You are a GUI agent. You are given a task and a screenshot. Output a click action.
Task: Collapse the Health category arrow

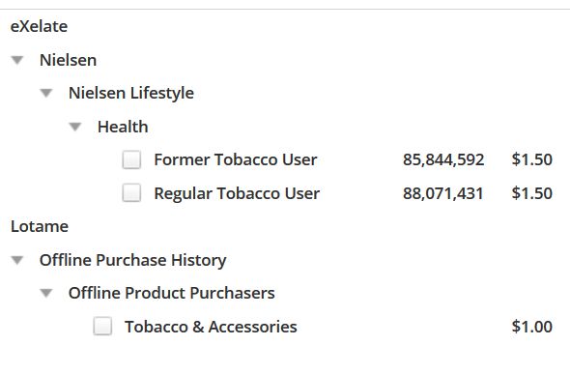tap(75, 127)
